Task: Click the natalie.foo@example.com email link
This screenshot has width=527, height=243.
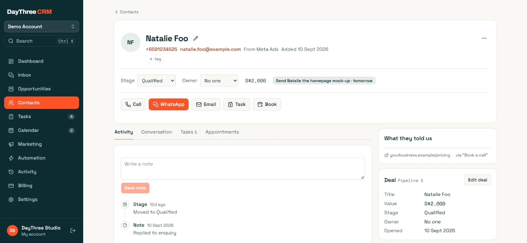Action: (x=211, y=49)
